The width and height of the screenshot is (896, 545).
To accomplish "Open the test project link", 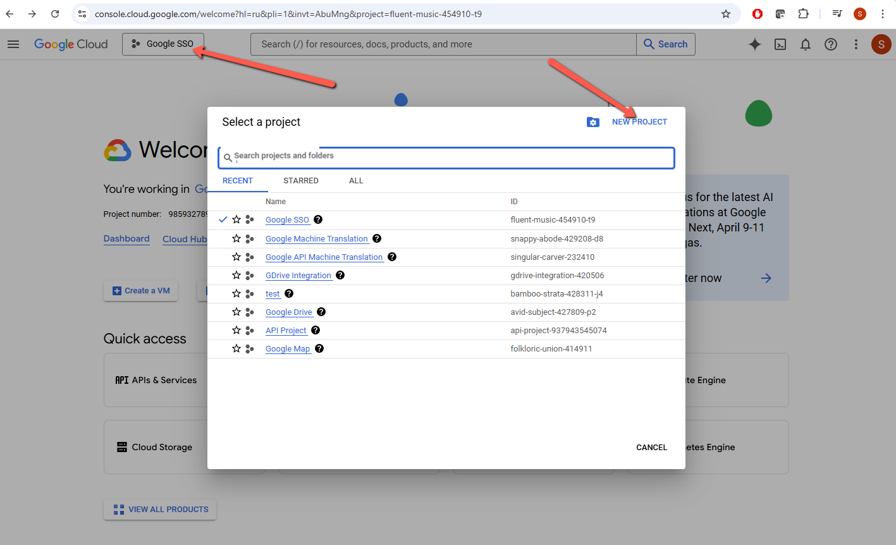I will click(x=273, y=294).
